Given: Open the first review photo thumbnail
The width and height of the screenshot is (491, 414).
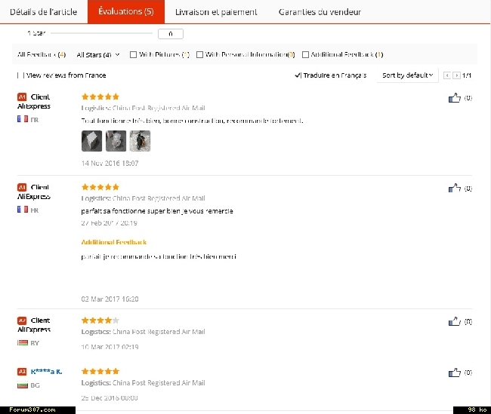Looking at the screenshot, I should pyautogui.click(x=91, y=141).
